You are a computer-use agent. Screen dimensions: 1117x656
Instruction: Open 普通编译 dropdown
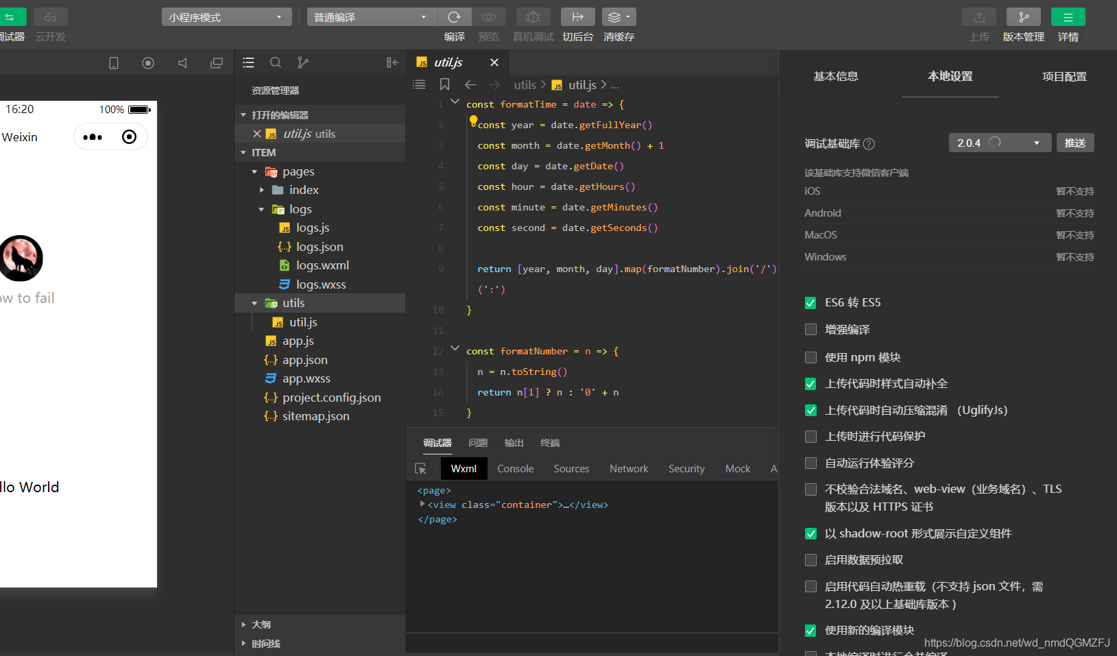[371, 17]
